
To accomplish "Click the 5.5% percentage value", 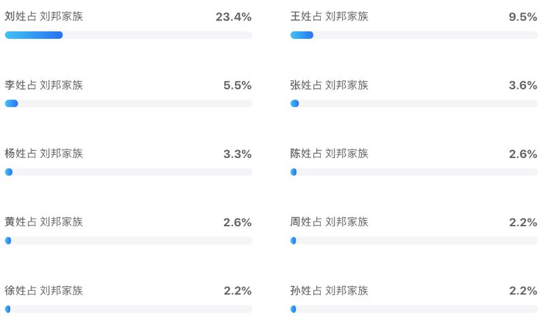I will 237,85.
